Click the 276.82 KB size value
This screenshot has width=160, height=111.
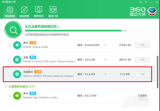[125, 45]
